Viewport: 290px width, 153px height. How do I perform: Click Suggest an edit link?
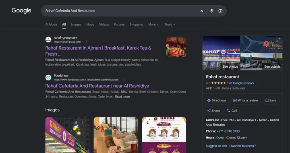point(216,146)
